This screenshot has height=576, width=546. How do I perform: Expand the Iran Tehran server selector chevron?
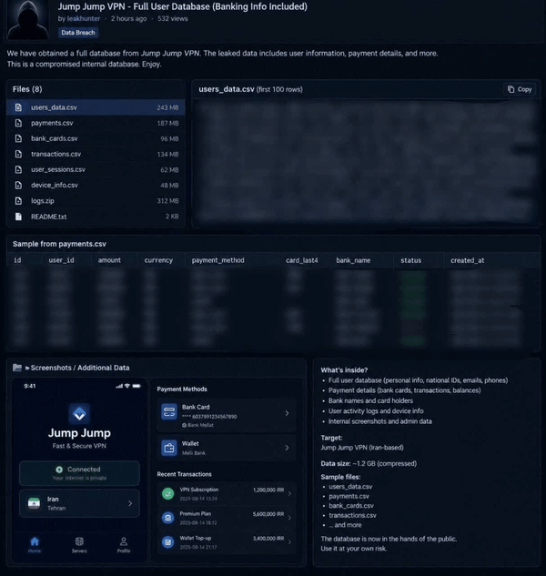[x=130, y=503]
